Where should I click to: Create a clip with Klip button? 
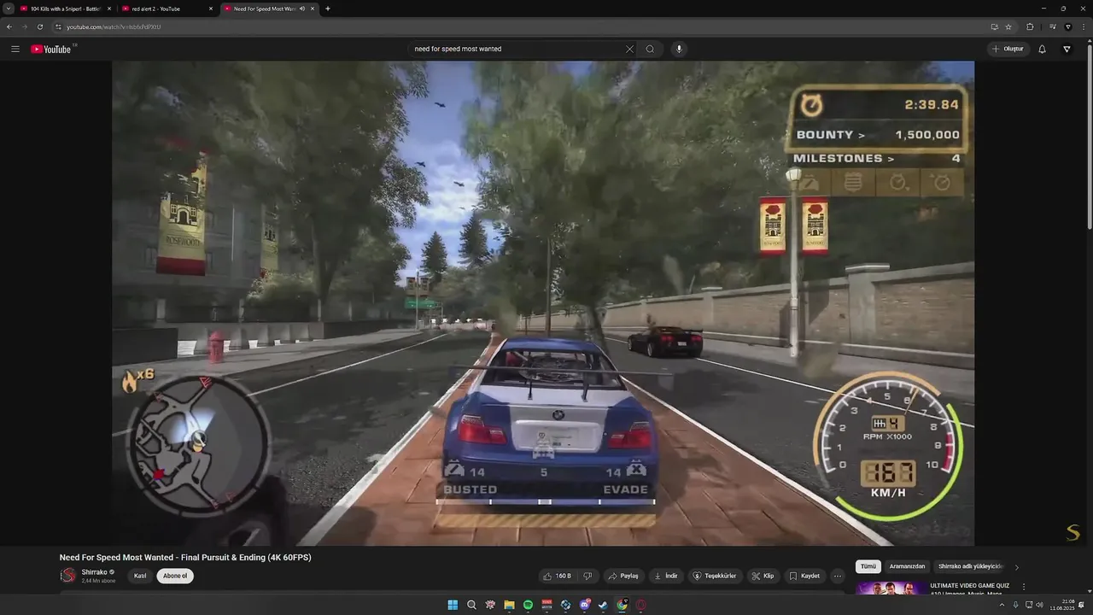[x=763, y=576]
